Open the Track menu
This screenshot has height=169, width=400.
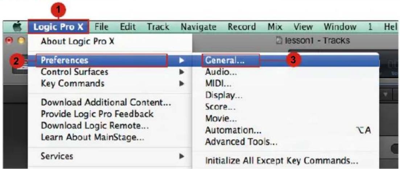(158, 27)
